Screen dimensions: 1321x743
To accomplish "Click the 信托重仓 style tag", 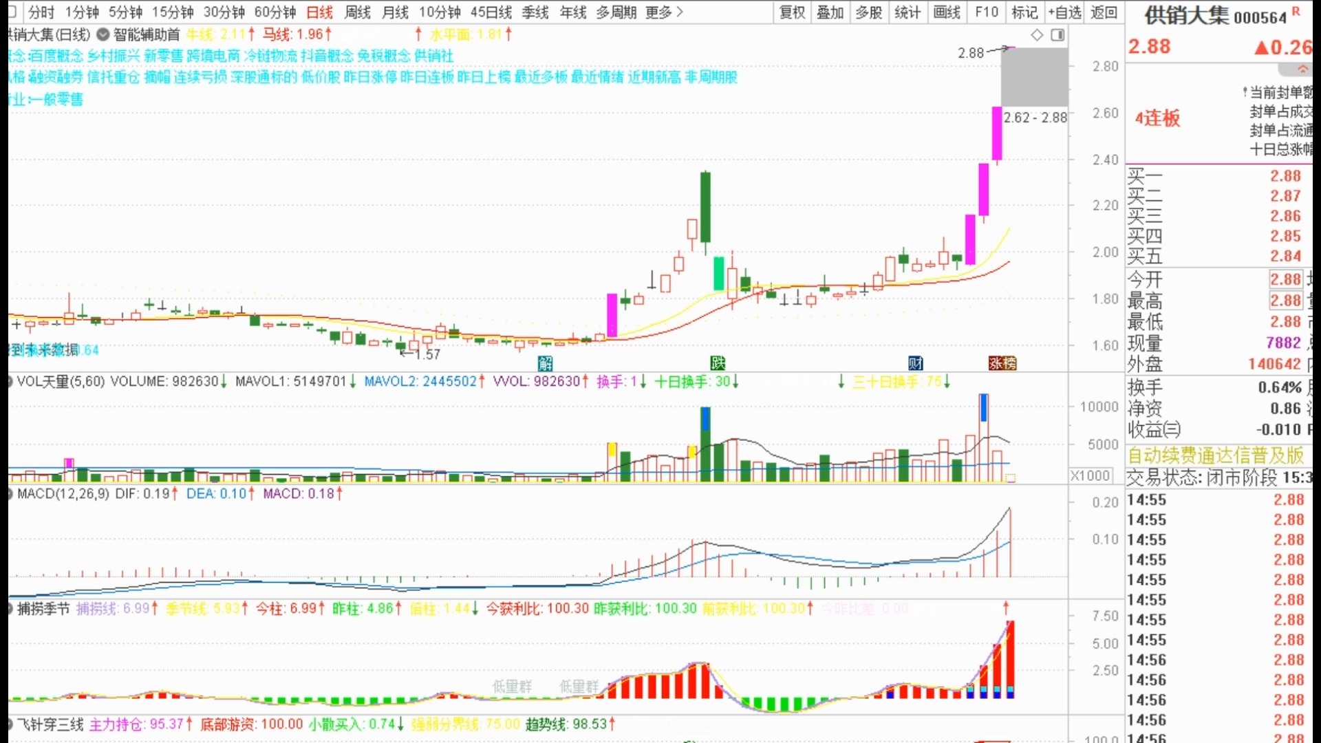I will (114, 77).
